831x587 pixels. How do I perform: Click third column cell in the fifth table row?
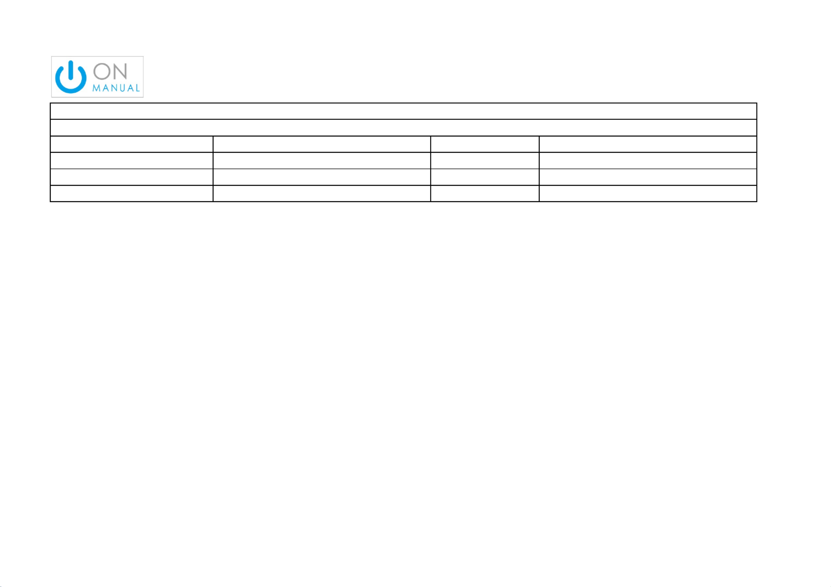pos(485,177)
